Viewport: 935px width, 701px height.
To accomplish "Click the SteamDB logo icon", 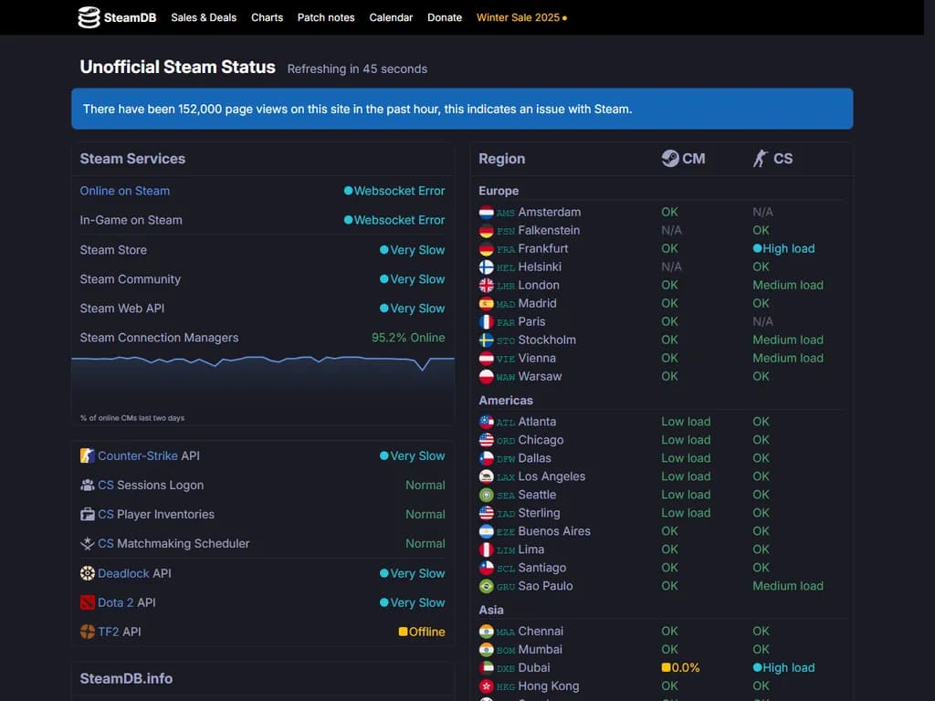I will 89,17.
